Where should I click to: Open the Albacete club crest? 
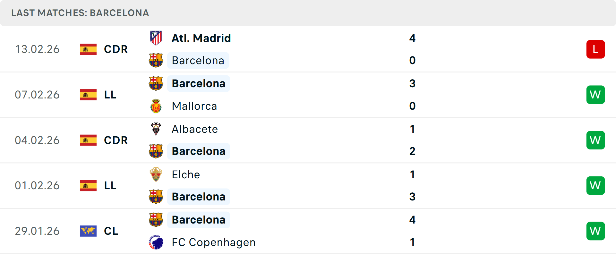[156, 129]
